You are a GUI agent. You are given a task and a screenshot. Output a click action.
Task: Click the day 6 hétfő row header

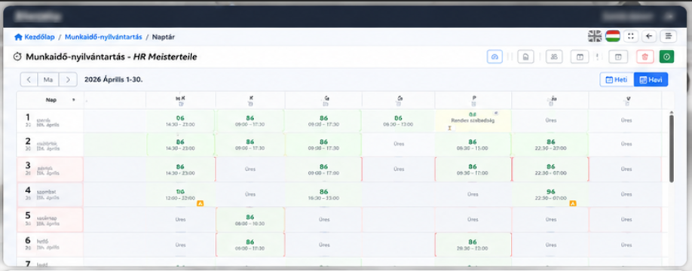[x=50, y=245]
